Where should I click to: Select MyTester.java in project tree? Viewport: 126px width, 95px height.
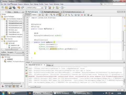click(13, 30)
